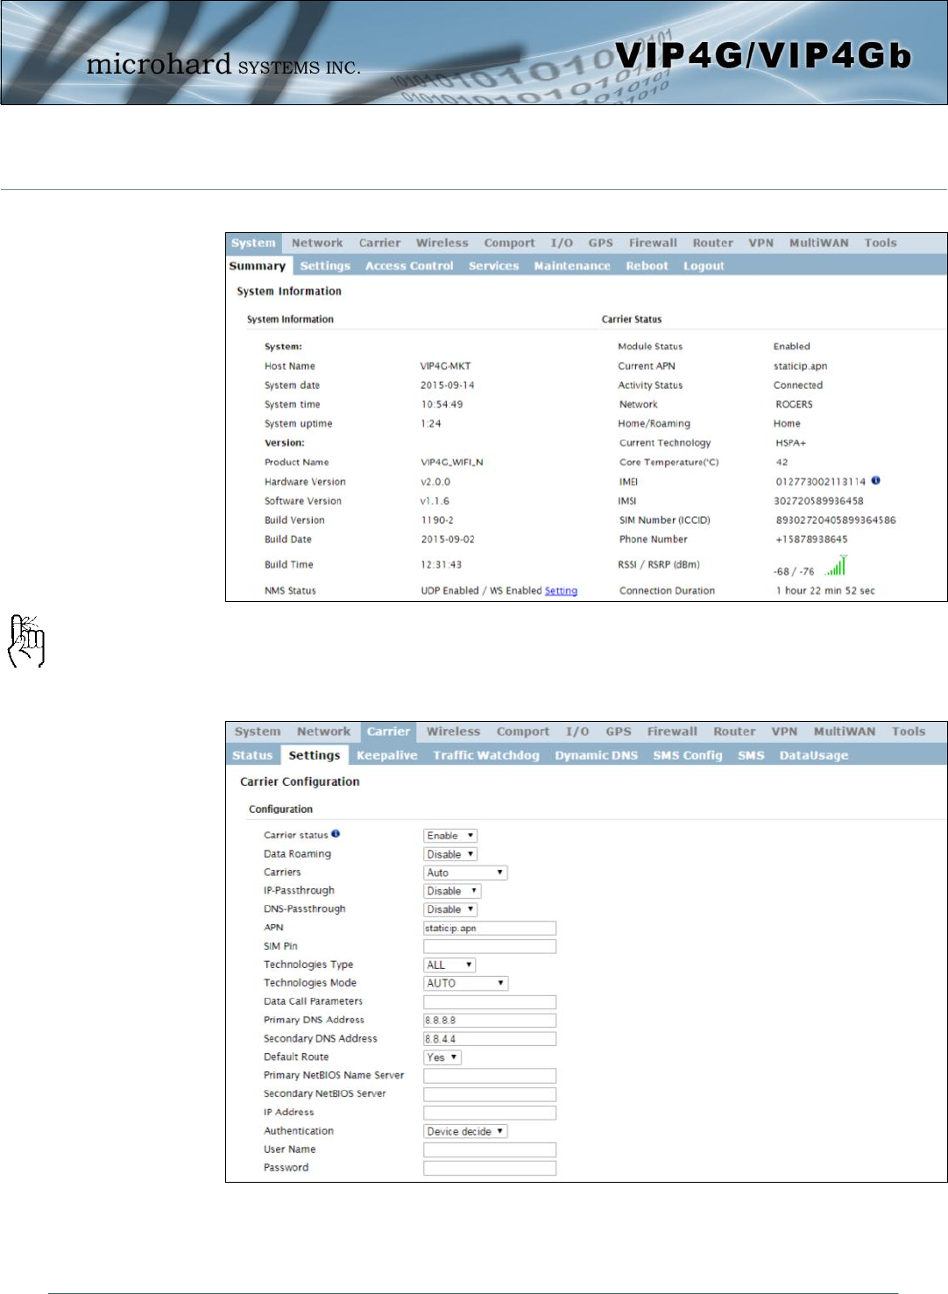Click the Settings link under System
The width and height of the screenshot is (948, 1294).
325,265
